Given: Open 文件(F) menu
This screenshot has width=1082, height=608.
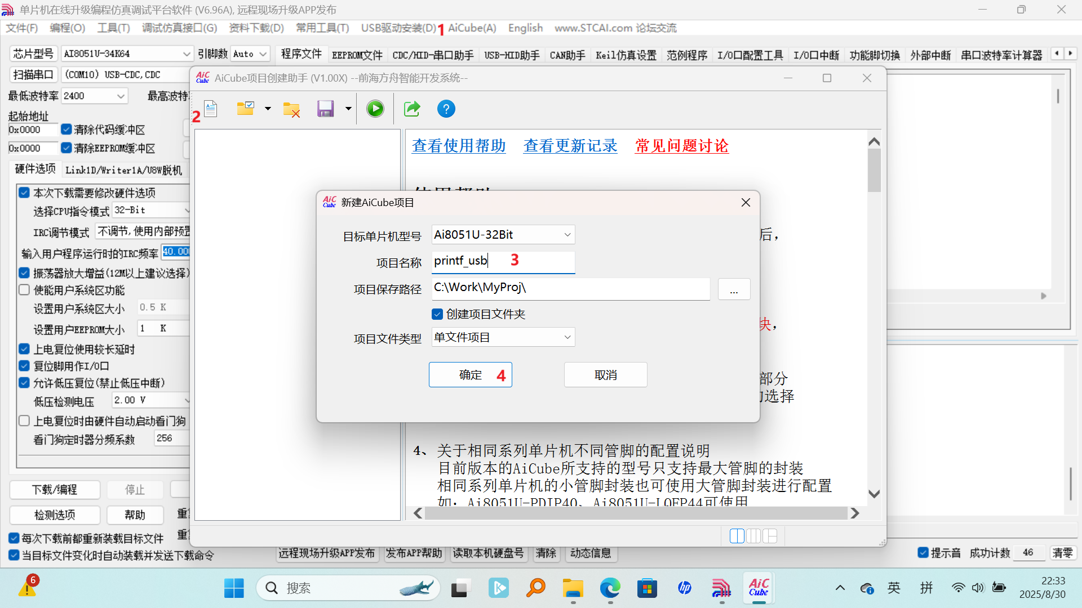Looking at the screenshot, I should tap(21, 28).
